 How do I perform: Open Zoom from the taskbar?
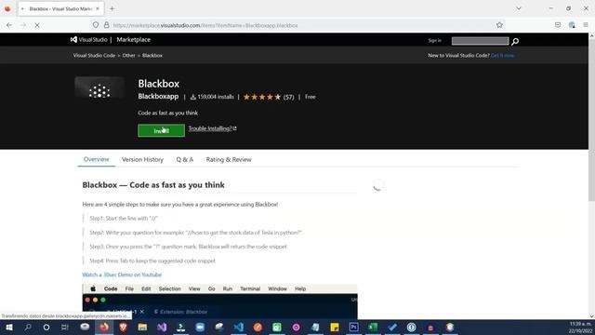(x=200, y=327)
